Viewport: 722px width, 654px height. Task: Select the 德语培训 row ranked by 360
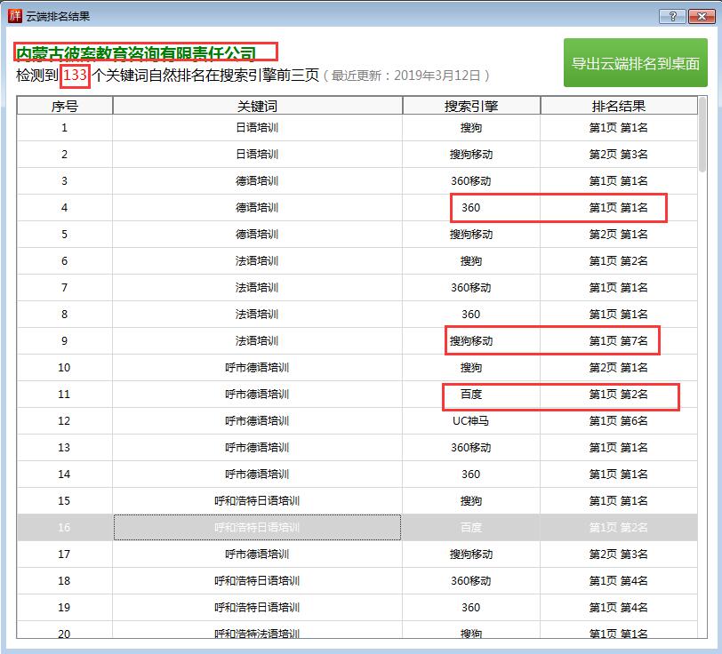pyautogui.click(x=256, y=210)
